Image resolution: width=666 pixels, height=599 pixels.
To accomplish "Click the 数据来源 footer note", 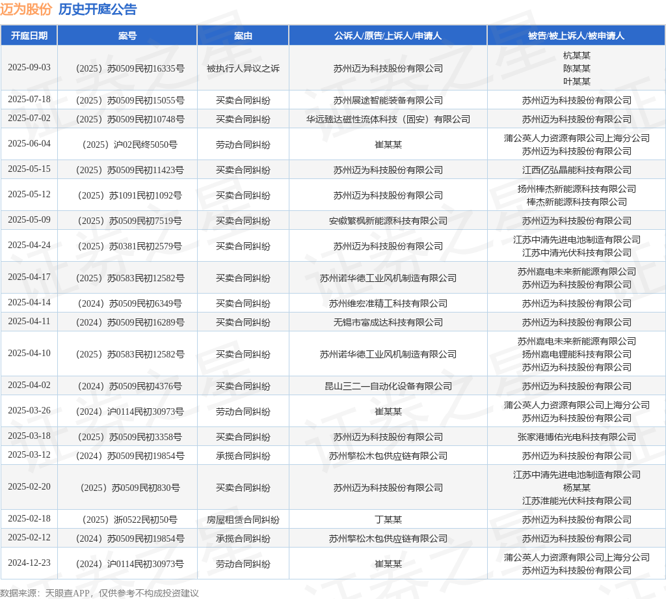I will 100,593.
